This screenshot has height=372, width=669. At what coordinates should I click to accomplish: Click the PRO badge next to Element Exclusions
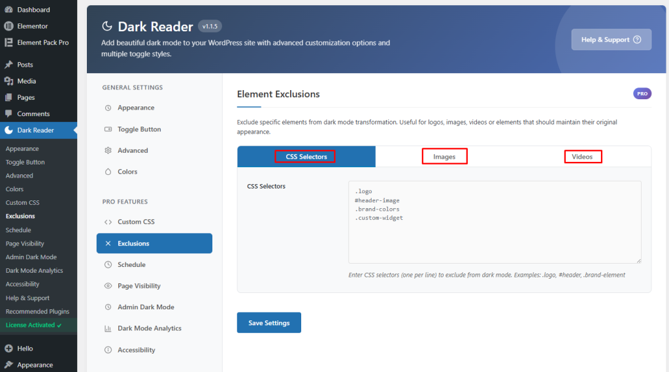pos(642,94)
